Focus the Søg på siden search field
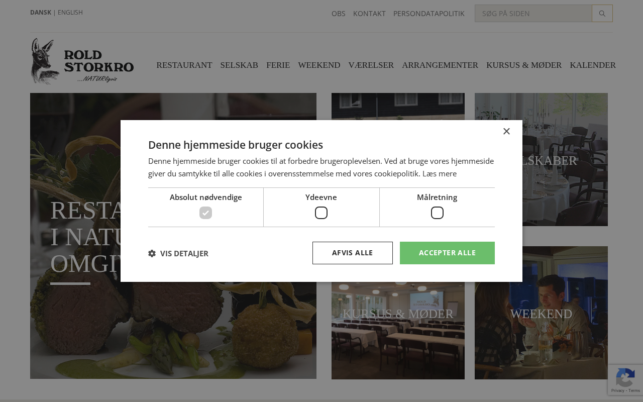The height and width of the screenshot is (402, 643). pyautogui.click(x=533, y=14)
